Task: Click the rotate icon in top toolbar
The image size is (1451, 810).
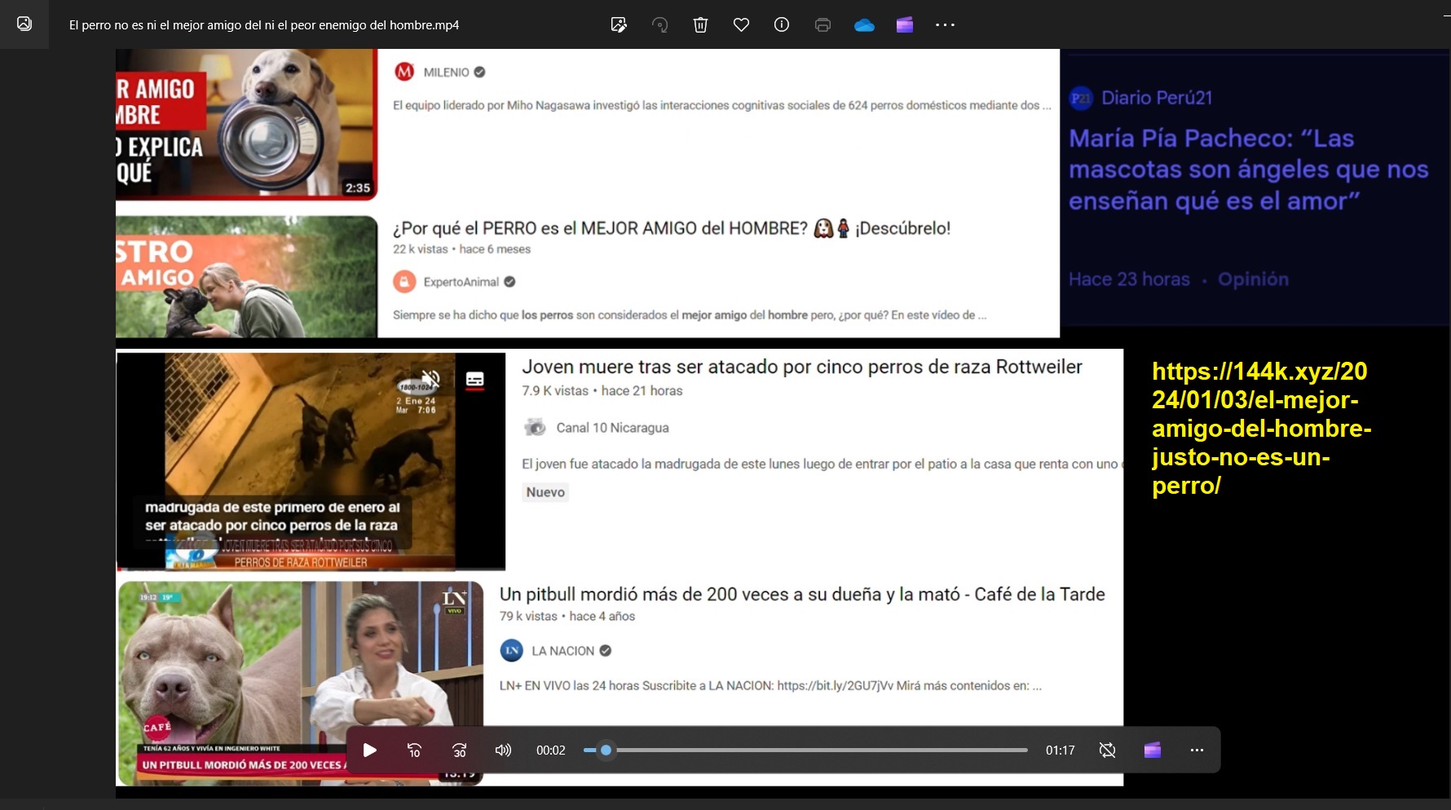Action: [659, 25]
